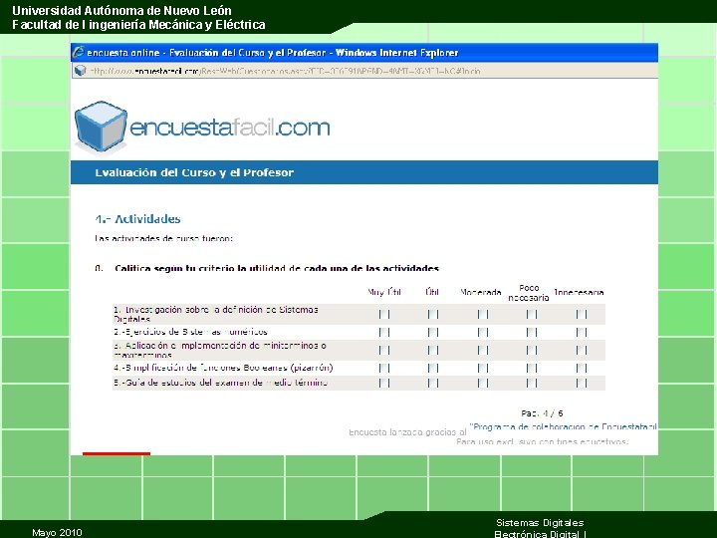The width and height of the screenshot is (717, 538).
Task: Select Moderada for minitérminos o maxtérminos row
Action: (x=482, y=350)
